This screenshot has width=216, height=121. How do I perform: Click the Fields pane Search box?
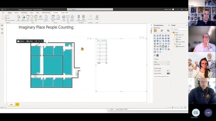[179, 29]
